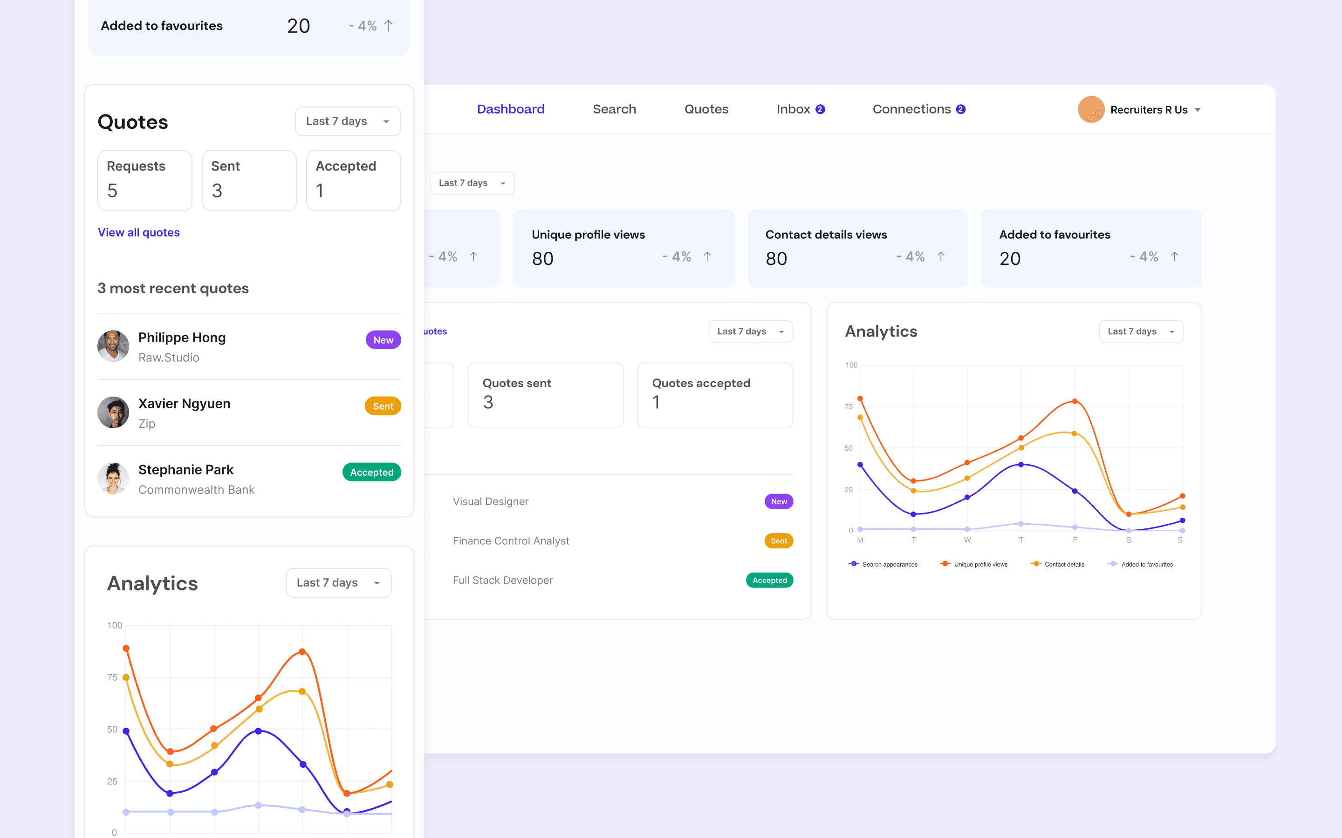Click the Recruiters R Us orange avatar
1342x838 pixels.
tap(1091, 109)
